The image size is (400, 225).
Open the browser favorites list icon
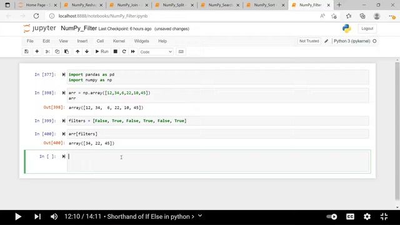point(349,16)
